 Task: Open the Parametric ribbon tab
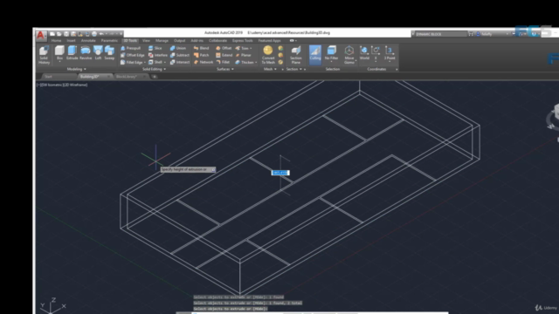coord(109,41)
